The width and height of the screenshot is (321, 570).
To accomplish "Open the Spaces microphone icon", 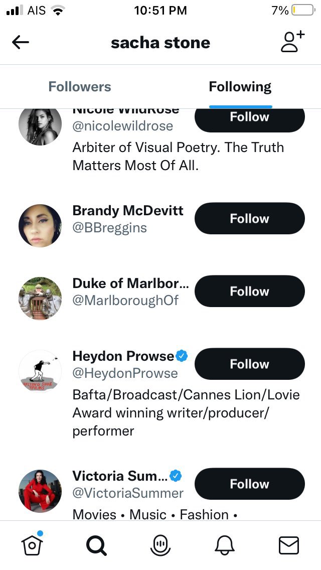I will 160,545.
